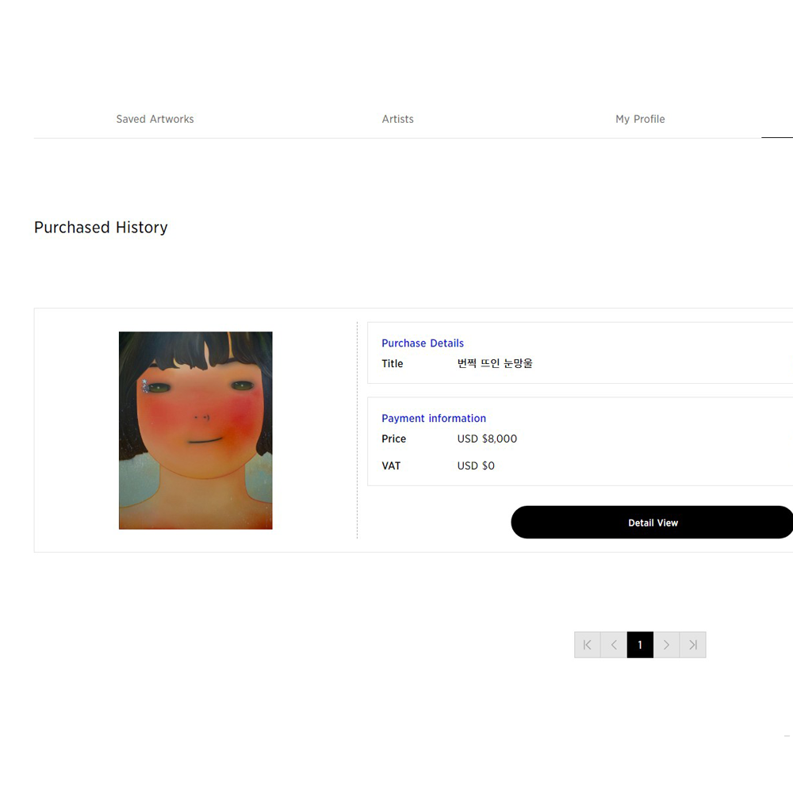Click the Purchase Details section heading
Screen dimensions: 793x793
(x=423, y=343)
